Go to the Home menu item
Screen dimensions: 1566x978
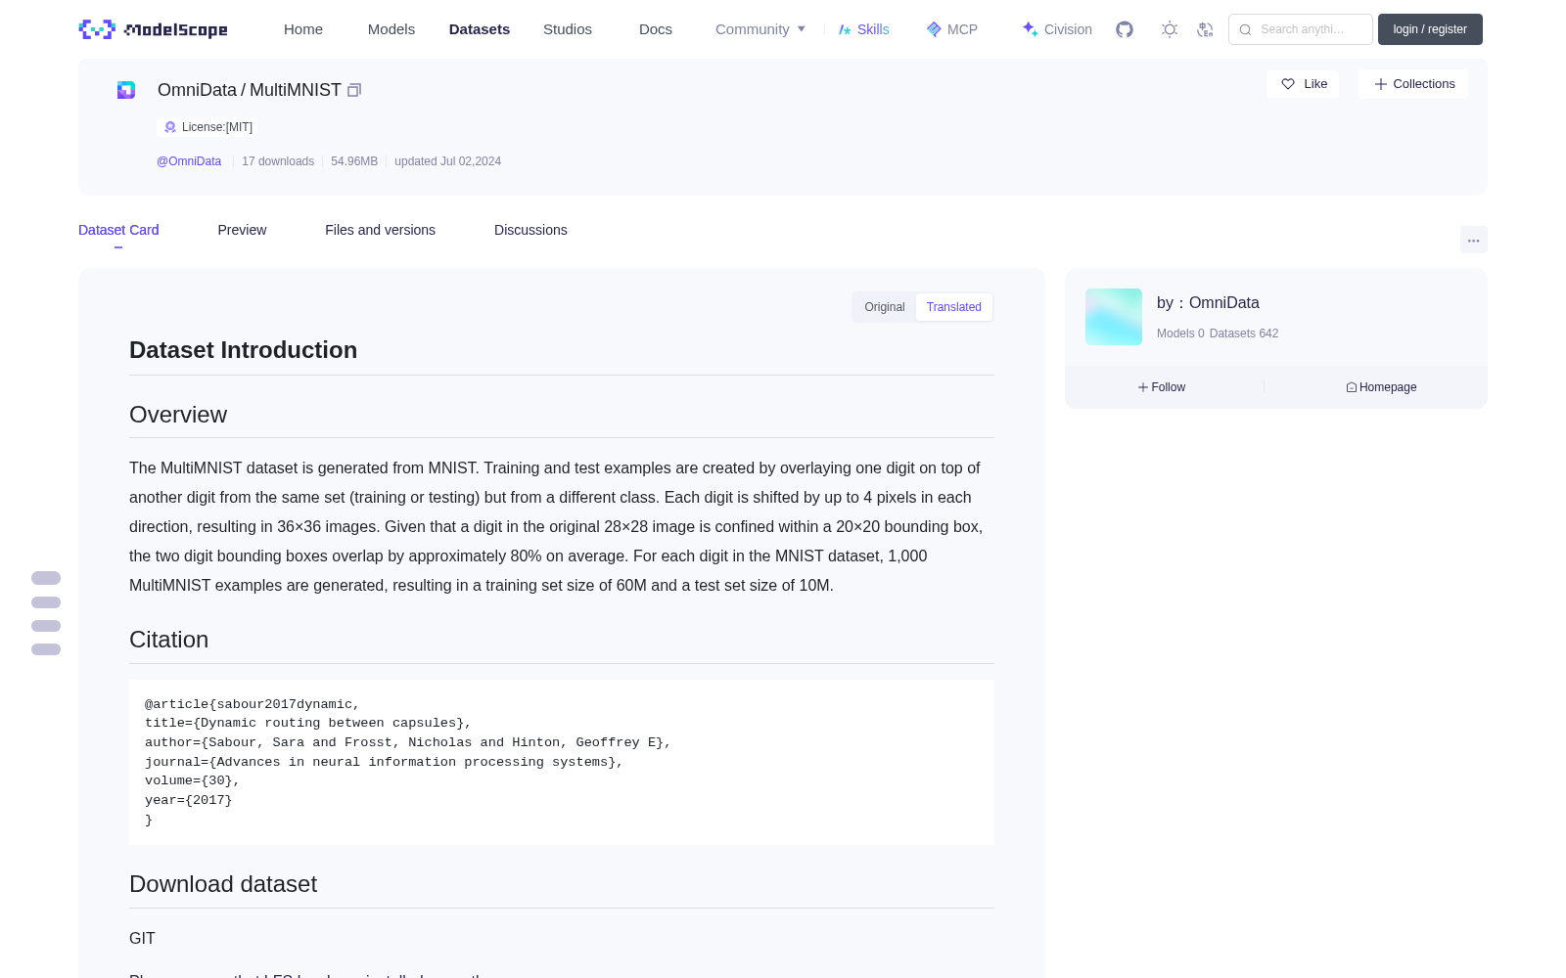(303, 29)
